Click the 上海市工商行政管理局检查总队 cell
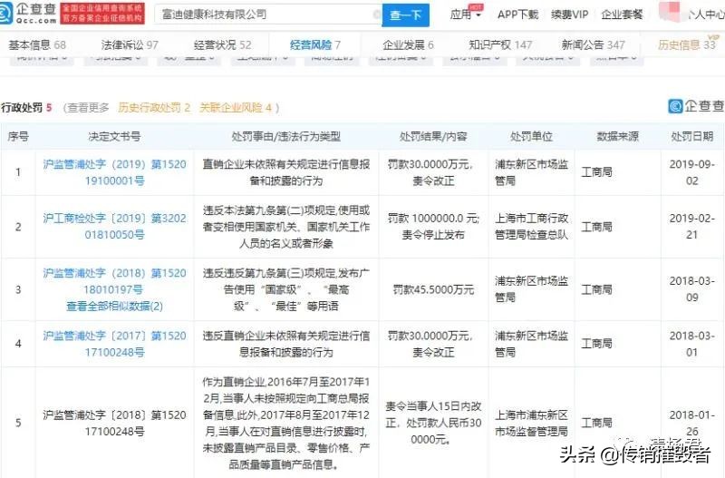Image resolution: width=725 pixels, height=478 pixels. 531,226
